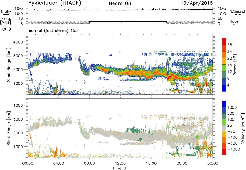This screenshot has height=170, width=246.
Task: Click velocity colorbar label "25"
Action: click(229, 125)
